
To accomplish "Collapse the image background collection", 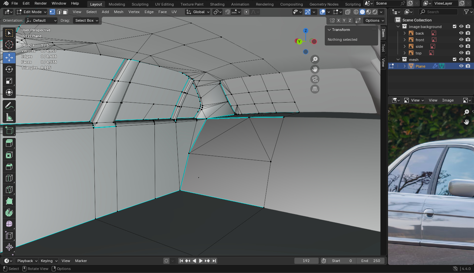I will (x=398, y=27).
